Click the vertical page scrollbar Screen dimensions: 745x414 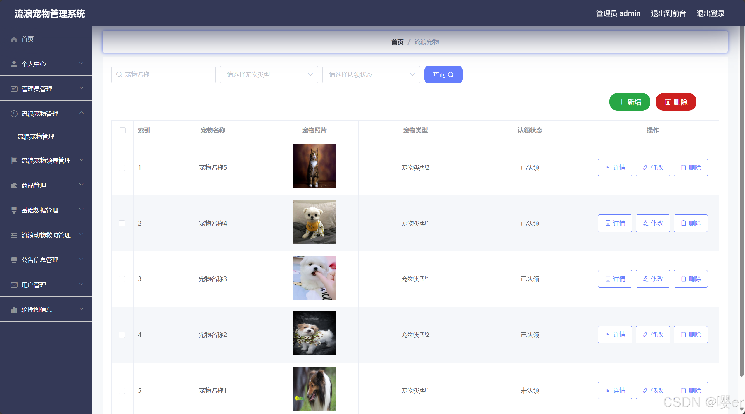point(741,202)
